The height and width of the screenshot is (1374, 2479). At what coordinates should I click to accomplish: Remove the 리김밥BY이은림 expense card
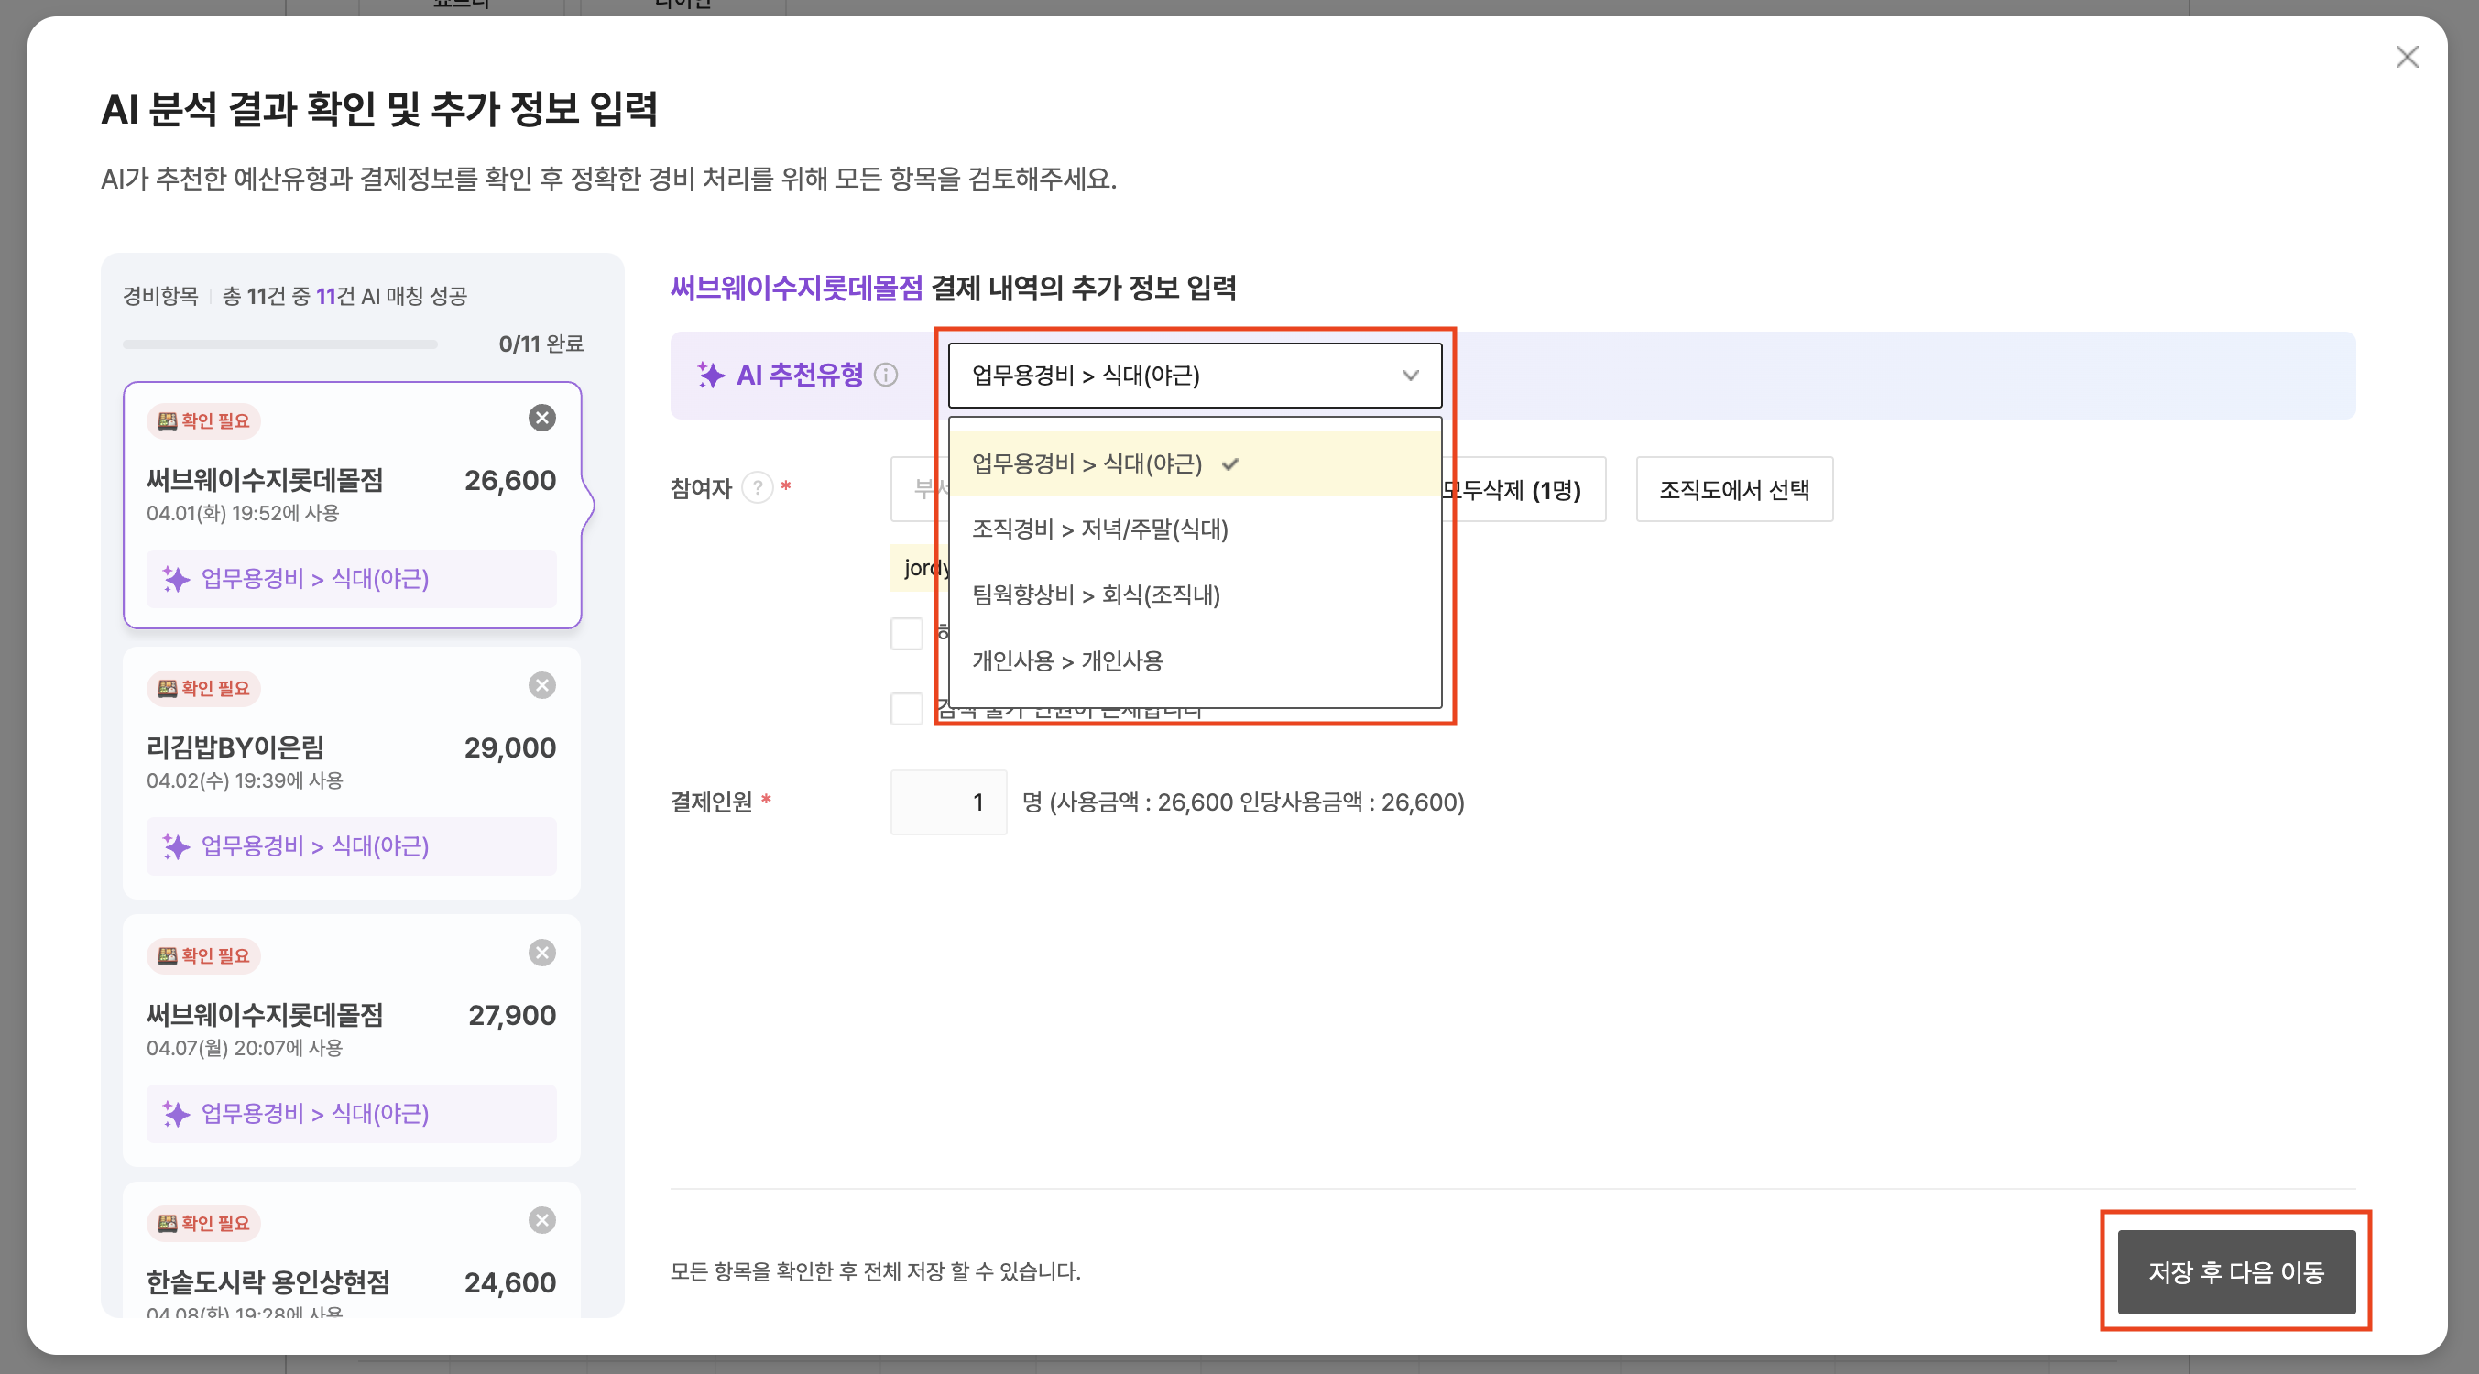coord(541,685)
